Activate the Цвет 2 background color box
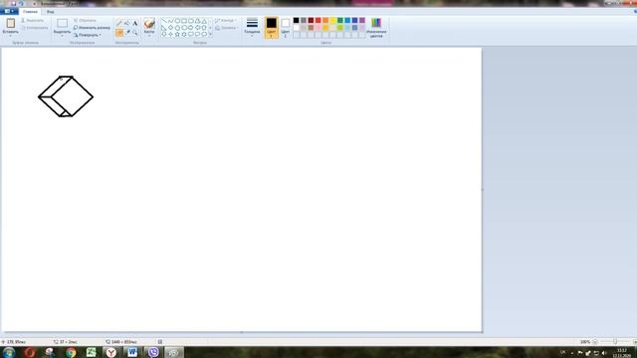Image resolution: width=637 pixels, height=358 pixels. [x=286, y=27]
